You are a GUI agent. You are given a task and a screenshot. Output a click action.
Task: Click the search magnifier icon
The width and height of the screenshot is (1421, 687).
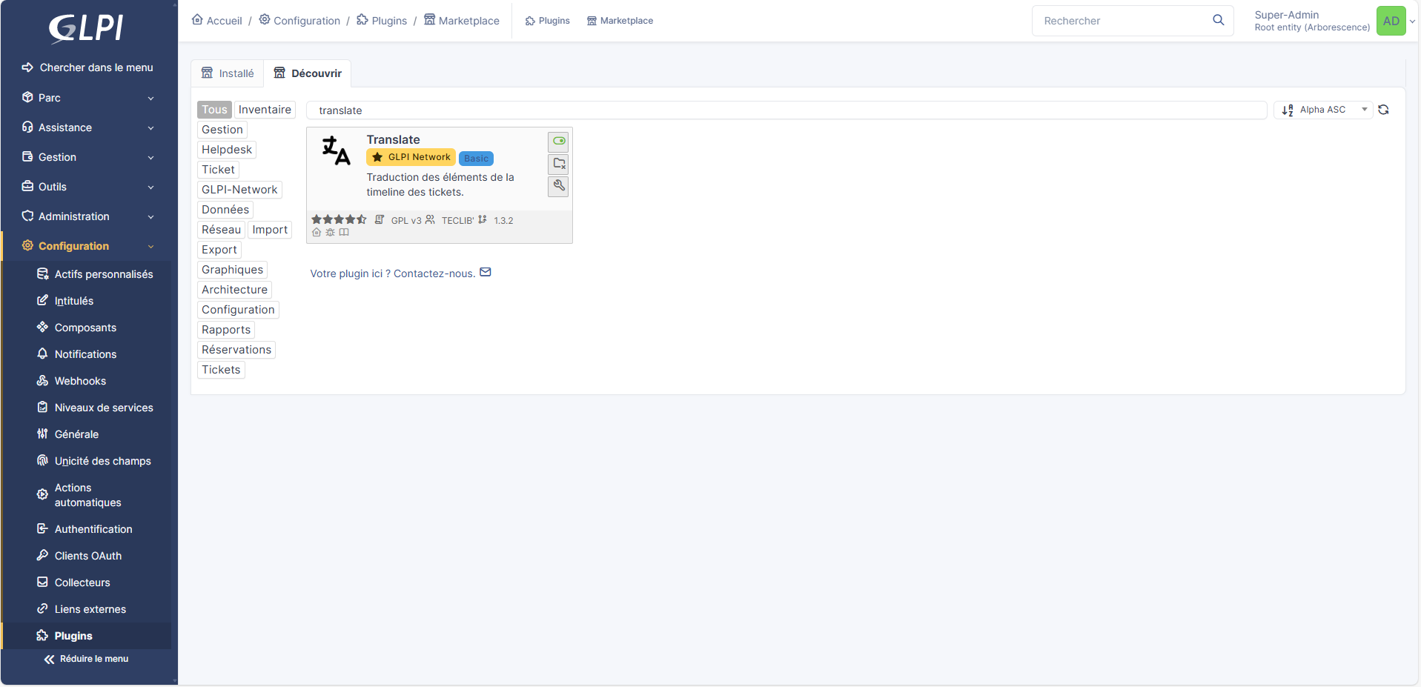[1218, 20]
